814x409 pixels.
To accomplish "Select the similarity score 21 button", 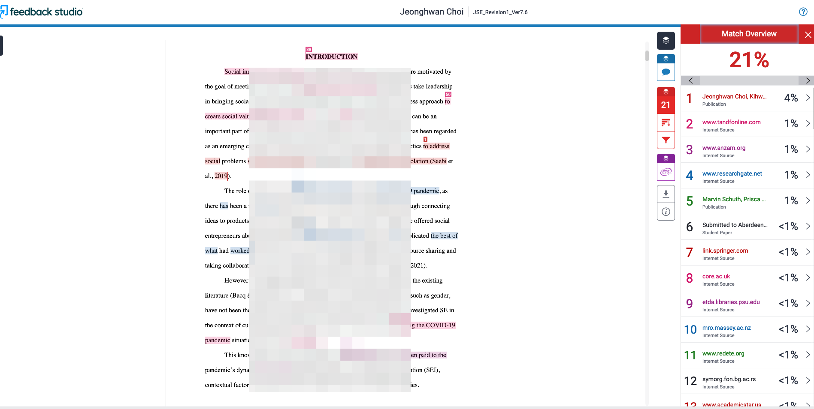I will point(666,105).
